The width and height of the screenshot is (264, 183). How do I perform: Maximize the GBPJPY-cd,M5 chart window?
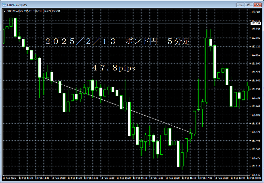249,5
